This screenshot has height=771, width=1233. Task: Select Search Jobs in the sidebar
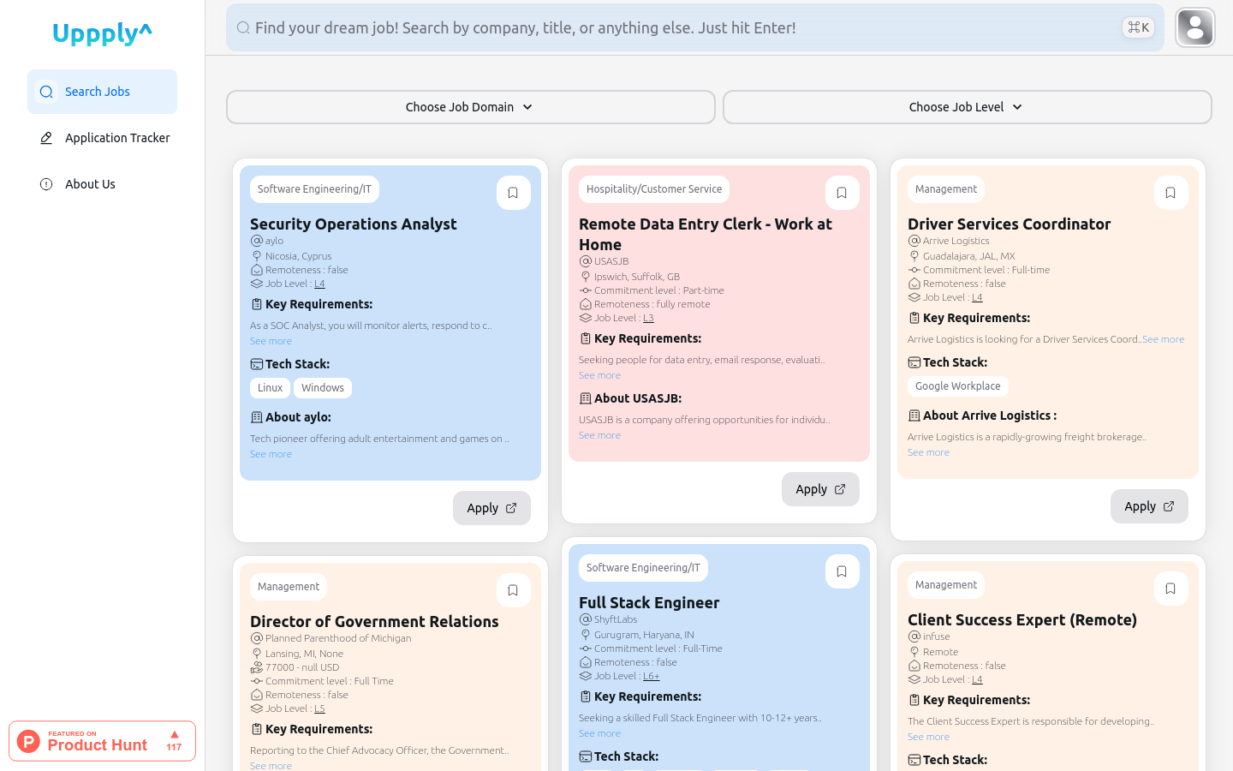pos(98,92)
